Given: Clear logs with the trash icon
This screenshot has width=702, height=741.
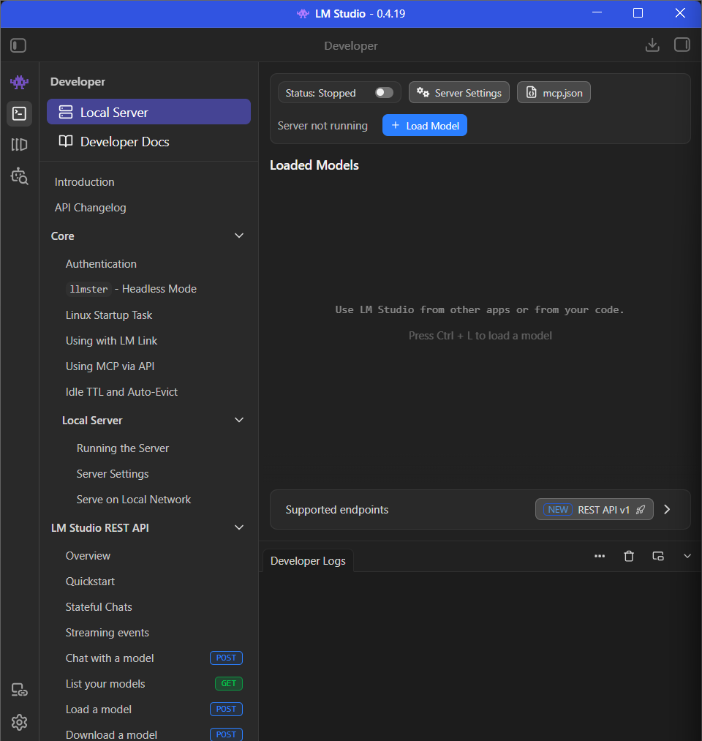Looking at the screenshot, I should [x=629, y=556].
